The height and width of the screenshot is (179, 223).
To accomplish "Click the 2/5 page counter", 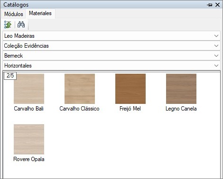I will [10, 76].
